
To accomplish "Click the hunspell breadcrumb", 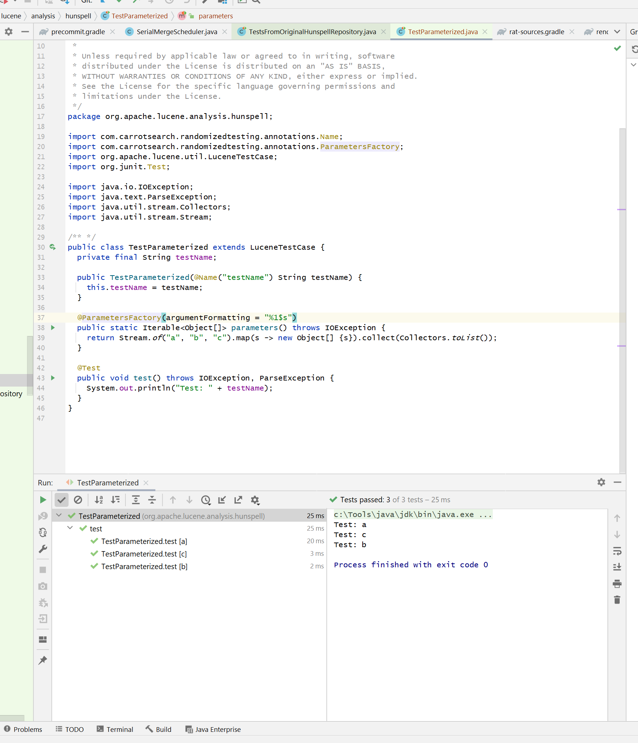I will point(78,16).
